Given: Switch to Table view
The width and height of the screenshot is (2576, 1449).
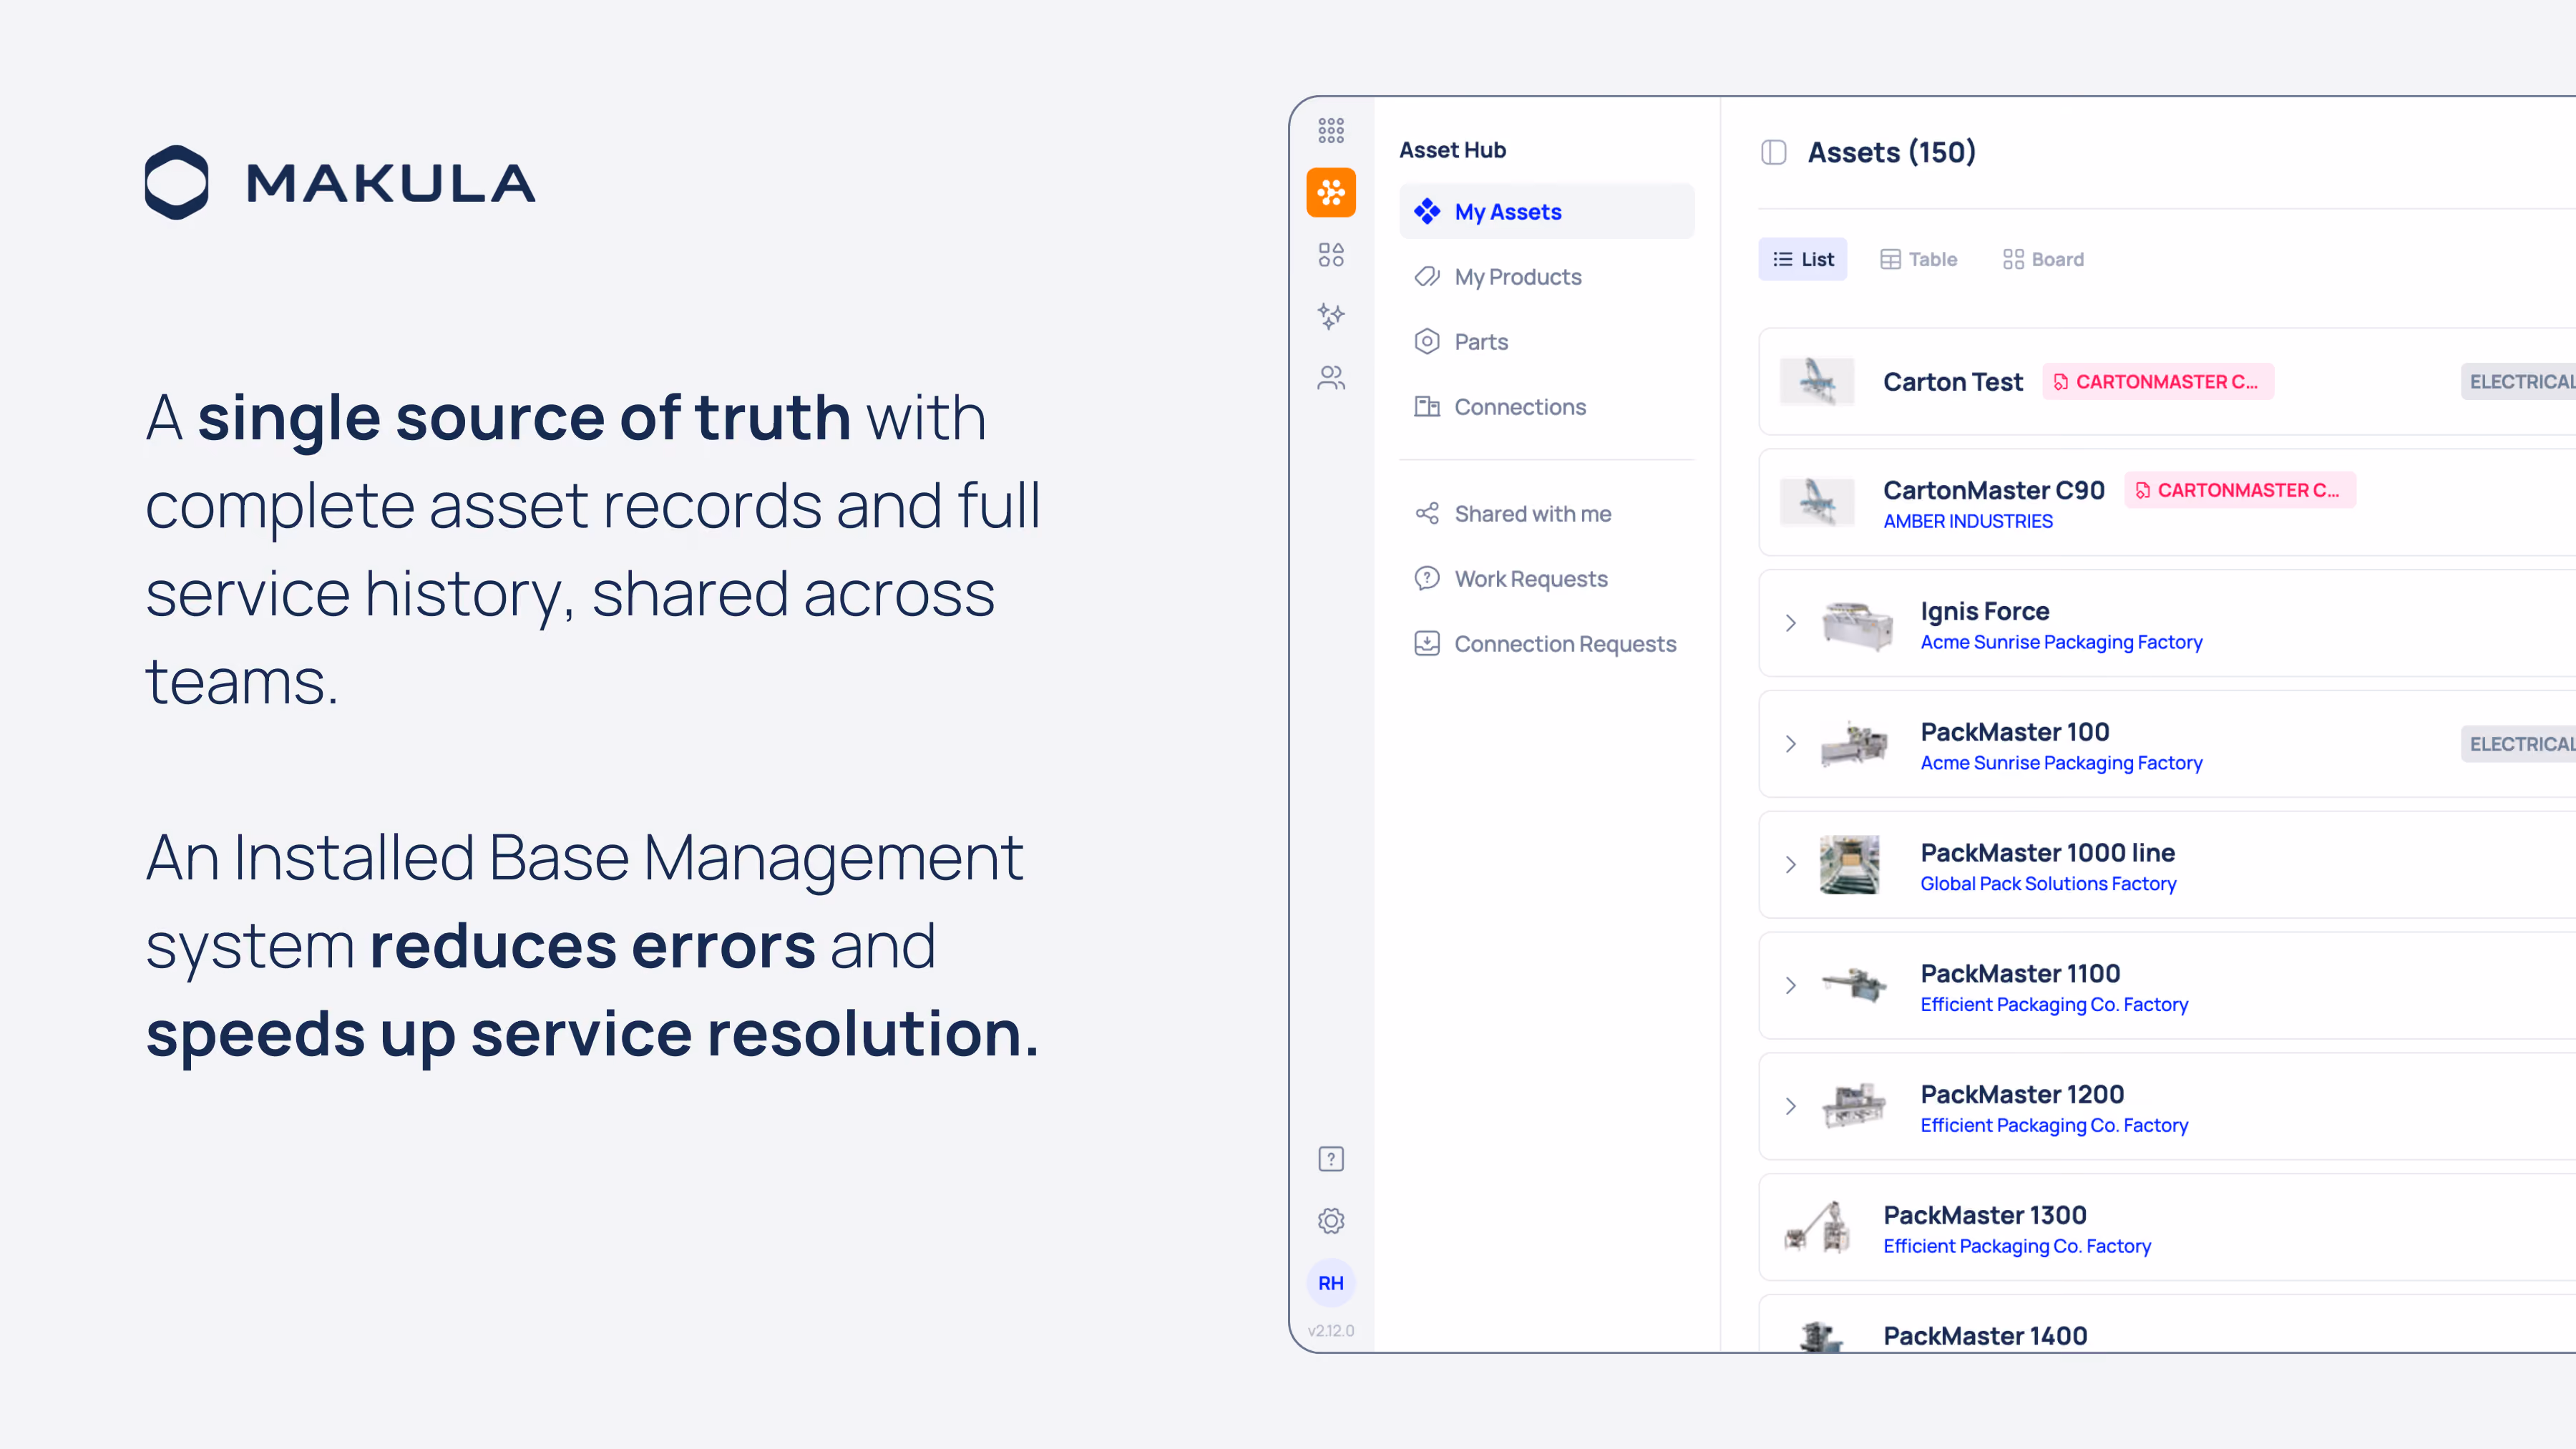Looking at the screenshot, I should coord(1919,260).
